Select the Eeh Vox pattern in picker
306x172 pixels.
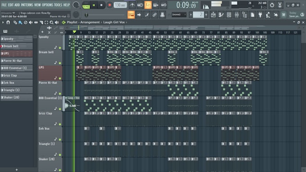17,83
